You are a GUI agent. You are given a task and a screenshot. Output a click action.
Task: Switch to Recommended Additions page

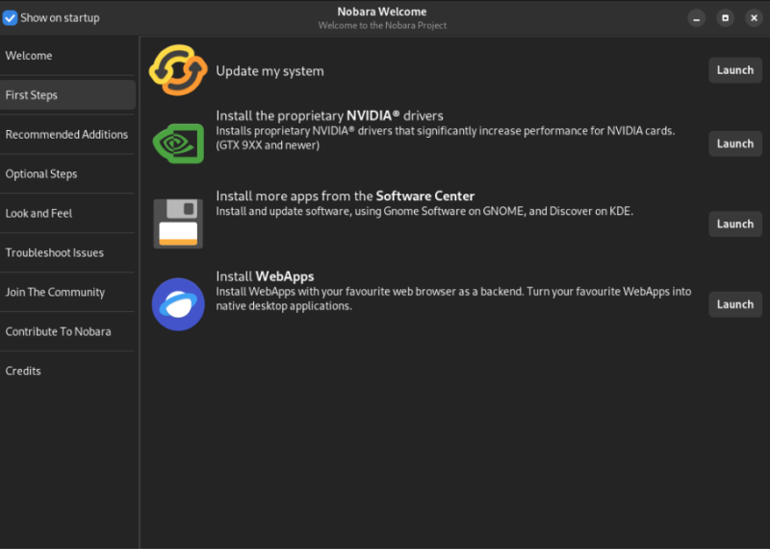coord(67,134)
